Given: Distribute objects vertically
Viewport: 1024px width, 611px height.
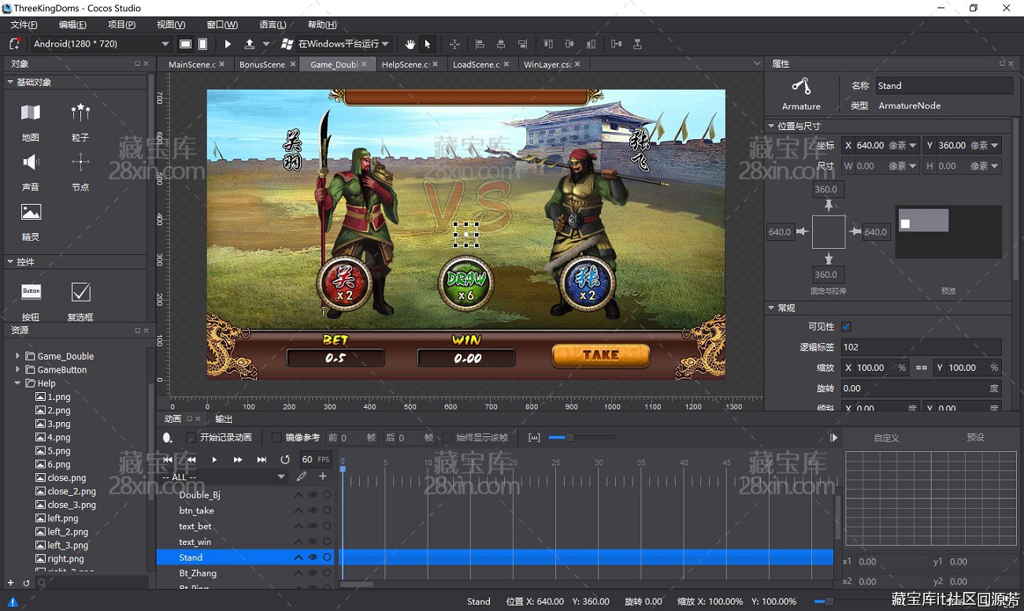Looking at the screenshot, I should (637, 44).
